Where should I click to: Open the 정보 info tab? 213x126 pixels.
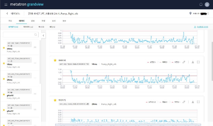[x=64, y=21]
